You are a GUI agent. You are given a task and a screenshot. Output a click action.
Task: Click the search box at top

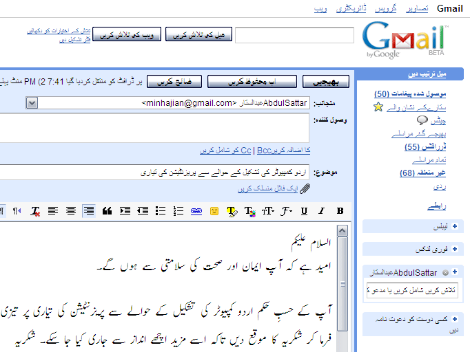click(x=294, y=35)
